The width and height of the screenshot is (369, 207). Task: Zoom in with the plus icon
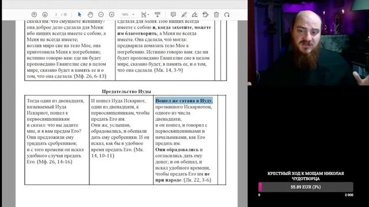[111, 14]
